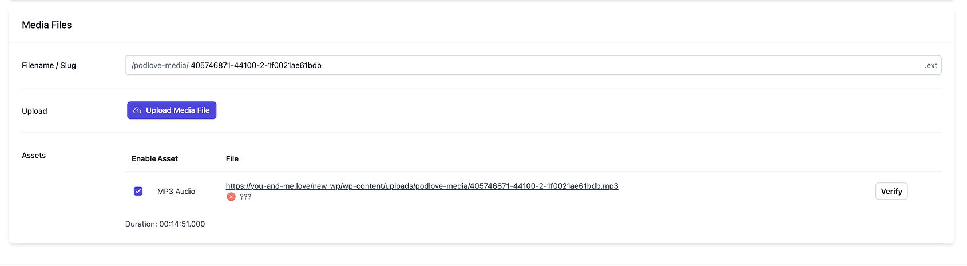Click the /podlove-media/ path prefix
This screenshot has width=967, height=266.
tap(160, 65)
